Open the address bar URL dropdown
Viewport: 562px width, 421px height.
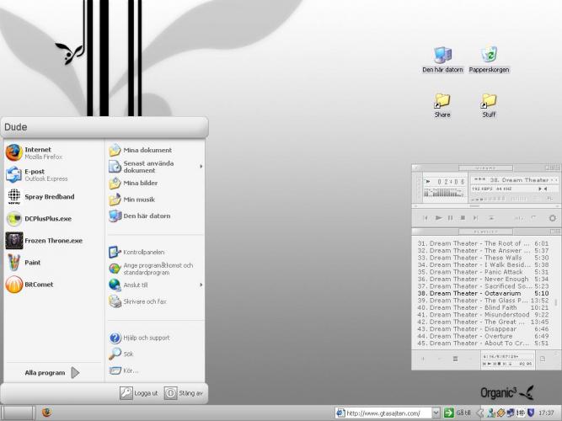tap(436, 413)
